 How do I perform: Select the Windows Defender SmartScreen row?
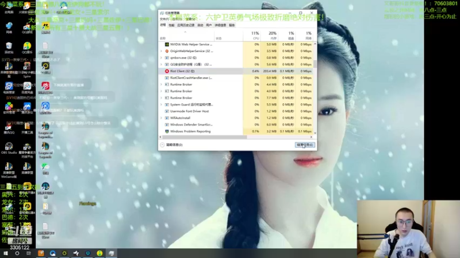[x=236, y=124]
